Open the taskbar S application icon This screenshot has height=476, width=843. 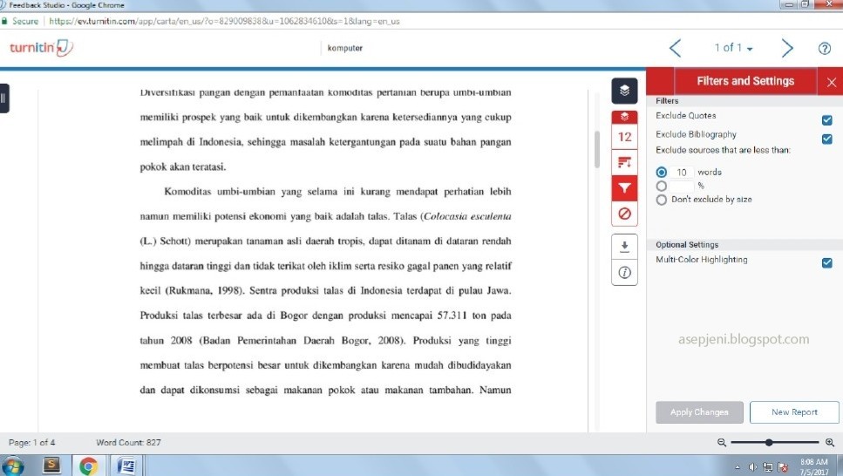pos(51,465)
